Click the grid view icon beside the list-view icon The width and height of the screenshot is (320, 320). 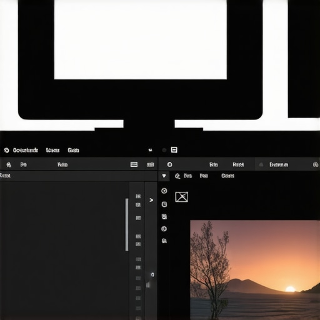pos(151,164)
